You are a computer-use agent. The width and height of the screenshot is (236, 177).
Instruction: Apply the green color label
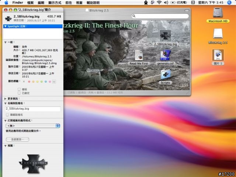tap(42, 81)
